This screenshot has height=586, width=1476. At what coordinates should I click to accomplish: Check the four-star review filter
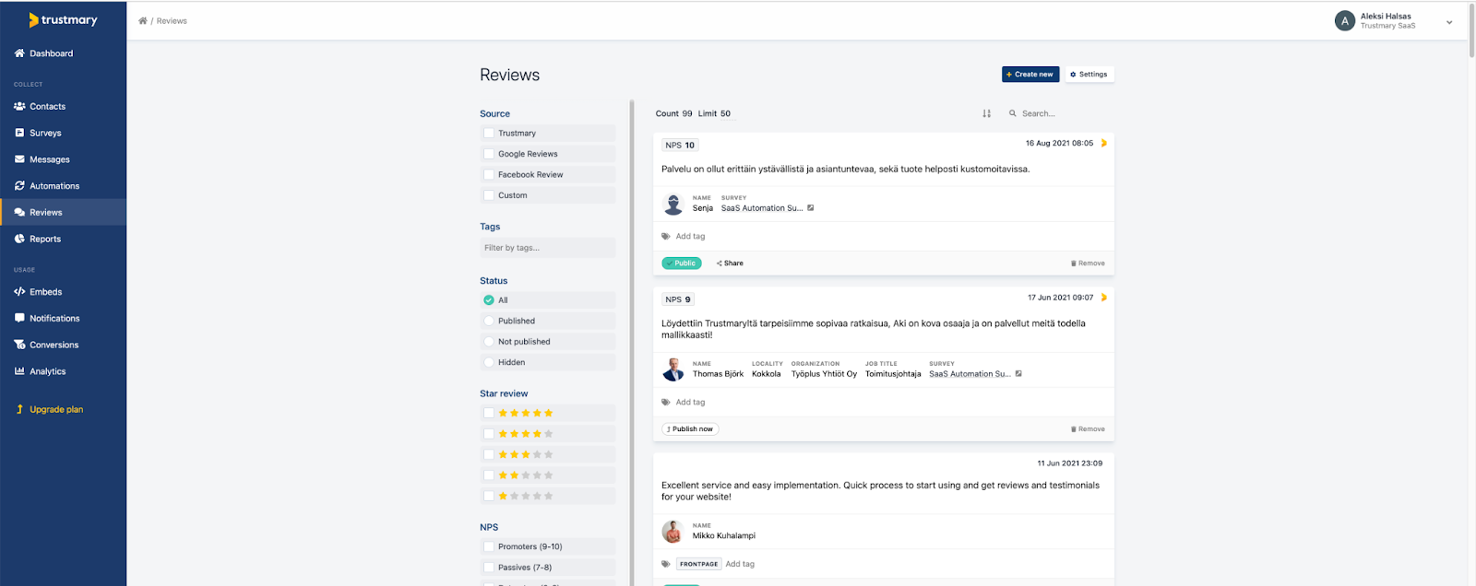point(489,434)
